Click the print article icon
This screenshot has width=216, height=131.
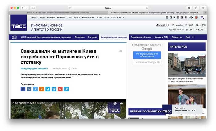(x=121, y=51)
